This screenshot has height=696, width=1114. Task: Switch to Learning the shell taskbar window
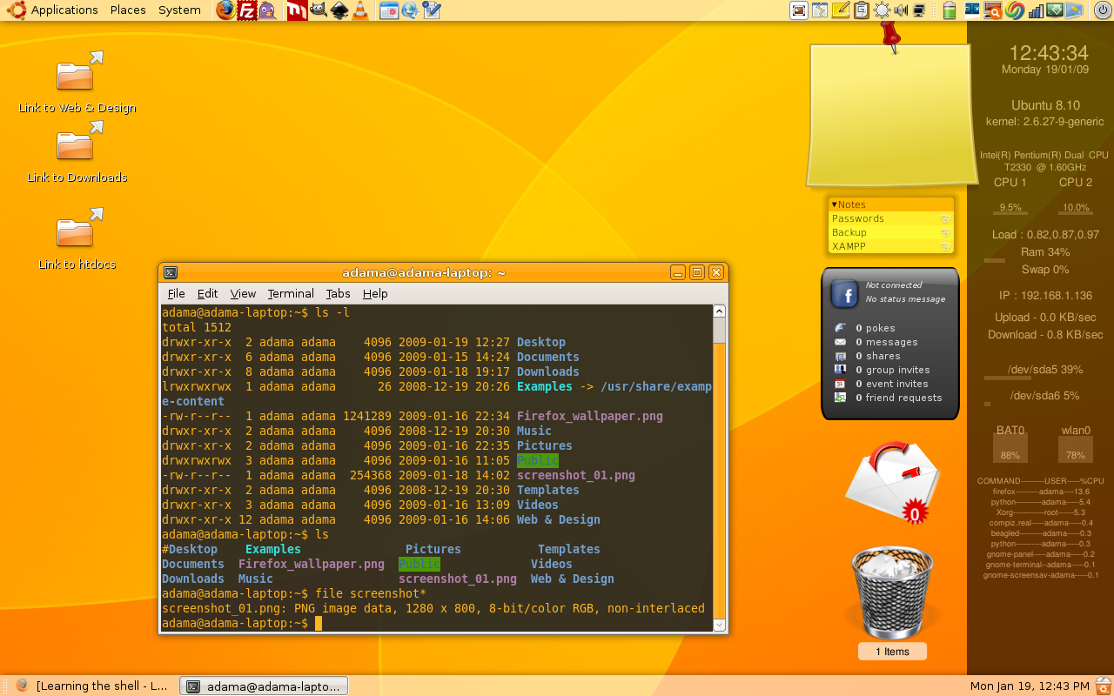pos(92,686)
